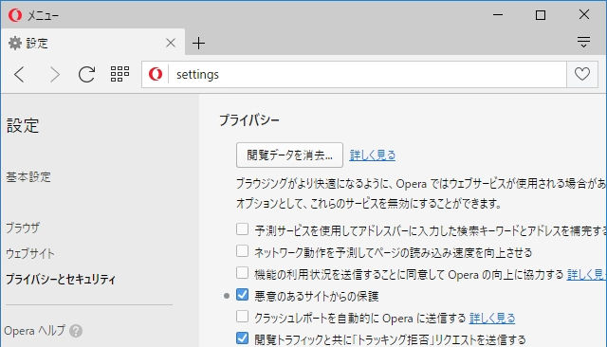Enable クラッシュレポートを自動的に送信 checkbox
The image size is (607, 347).
pos(243,317)
